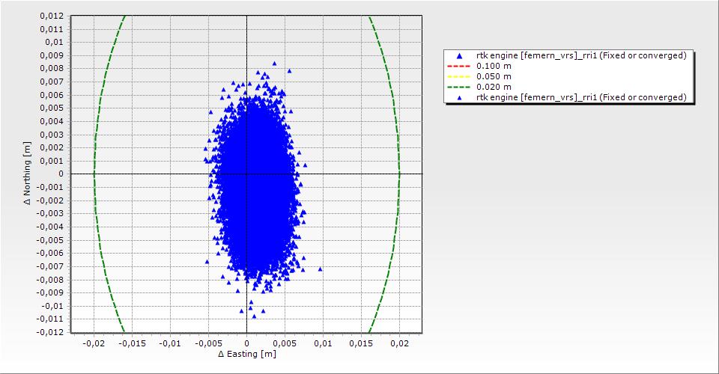This screenshot has width=719, height=374.
Task: Click the -0,015 tick label on Easting axis
Action: pos(132,343)
